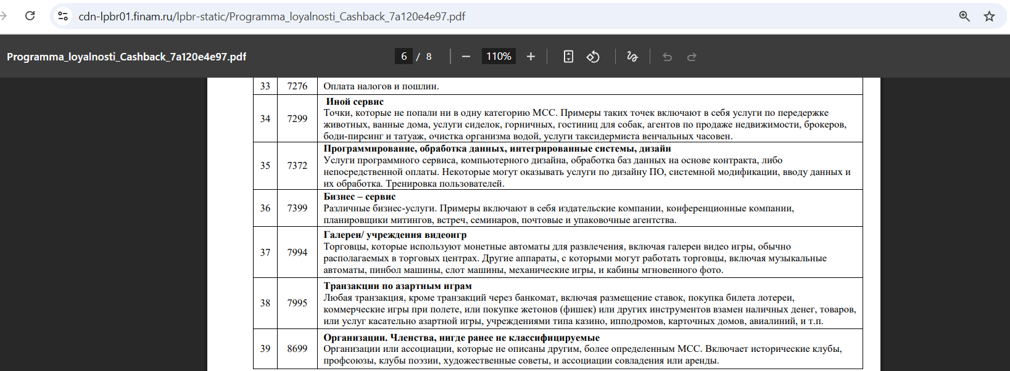Click the heading 'Бизнес – сервис'
1010x371 pixels.
pos(360,197)
